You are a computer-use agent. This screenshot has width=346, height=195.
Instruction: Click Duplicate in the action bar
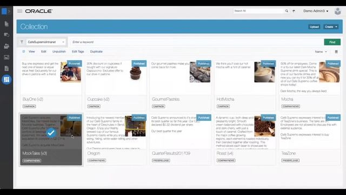click(x=96, y=51)
